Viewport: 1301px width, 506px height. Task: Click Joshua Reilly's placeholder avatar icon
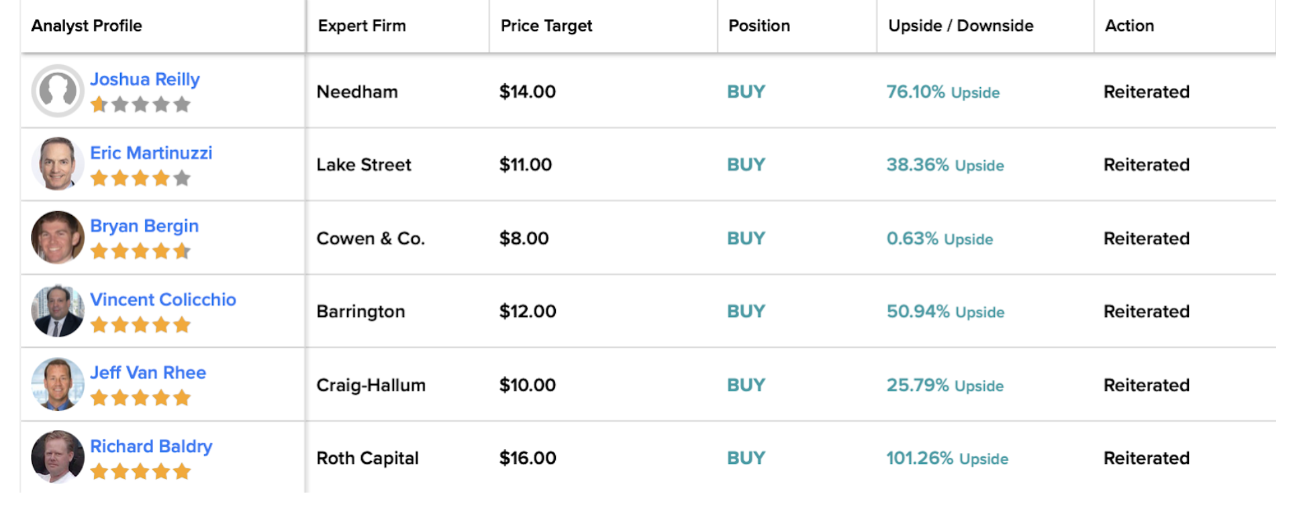click(58, 90)
